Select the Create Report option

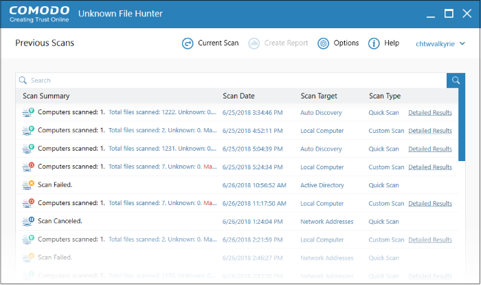pos(287,43)
